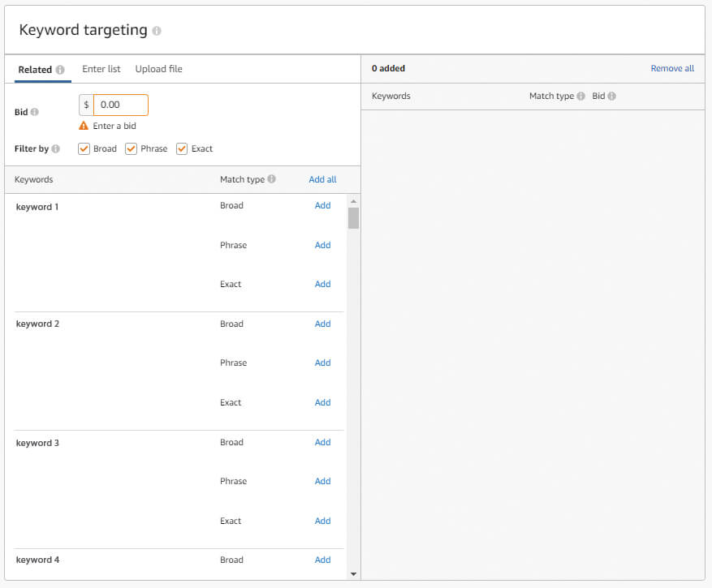Click Add all keywords link

[x=323, y=179]
